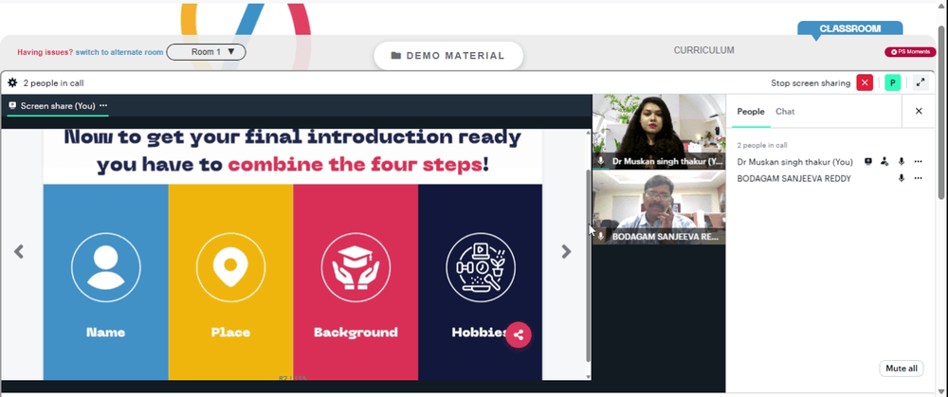Switch to the Chat tab
Image resolution: width=948 pixels, height=397 pixels.
pos(785,111)
